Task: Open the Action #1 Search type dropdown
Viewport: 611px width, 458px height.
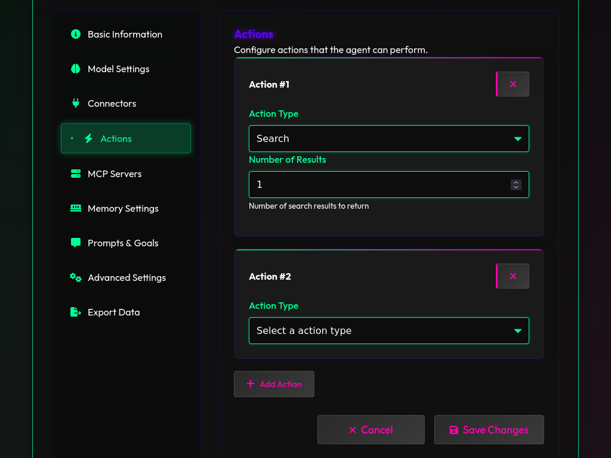Action: (389, 138)
